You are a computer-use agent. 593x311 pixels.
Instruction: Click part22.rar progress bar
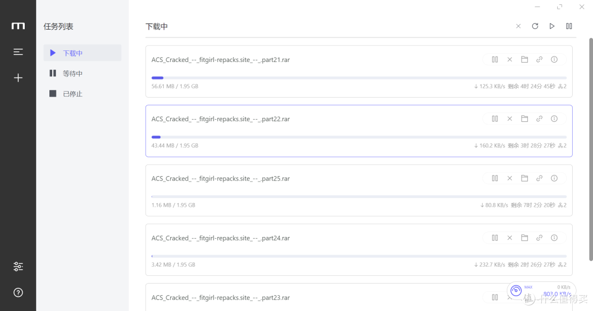(x=359, y=137)
